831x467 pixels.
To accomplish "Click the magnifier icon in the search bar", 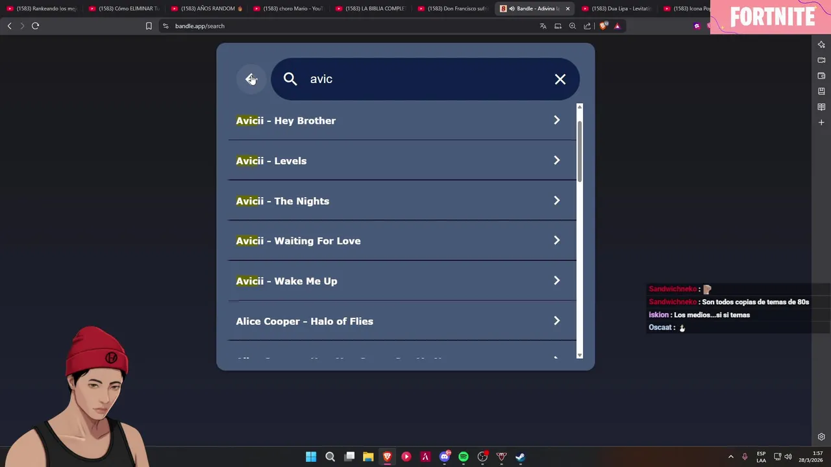I will coord(290,79).
